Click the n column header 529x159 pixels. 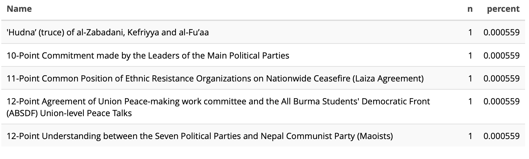click(470, 9)
